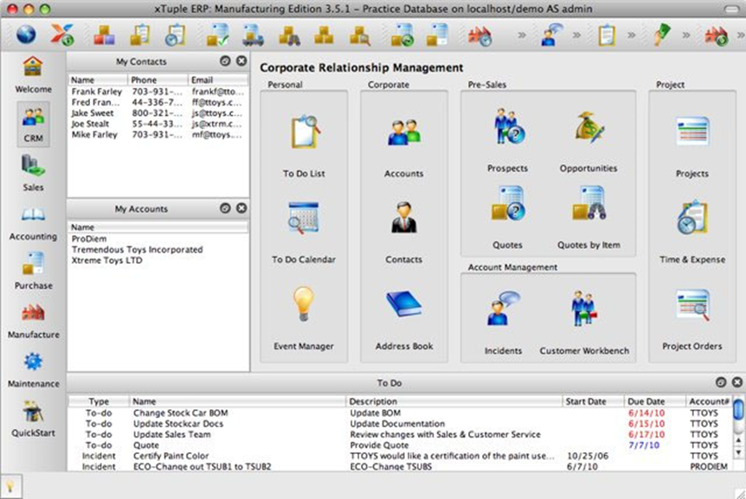Open the QuickStart sidebar module
The width and height of the screenshot is (746, 499).
coord(33,419)
